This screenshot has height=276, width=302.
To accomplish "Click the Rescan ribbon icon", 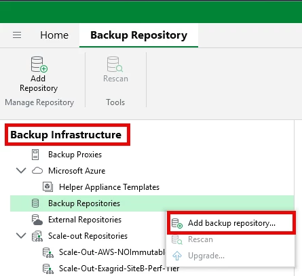I will [x=115, y=64].
